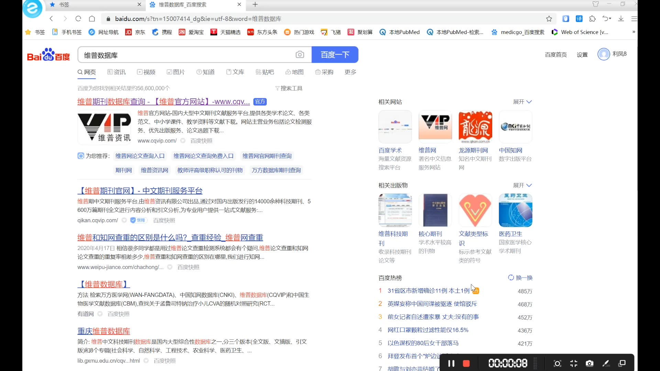Refresh hot list with 换一换
660x371 pixels.
pos(520,278)
